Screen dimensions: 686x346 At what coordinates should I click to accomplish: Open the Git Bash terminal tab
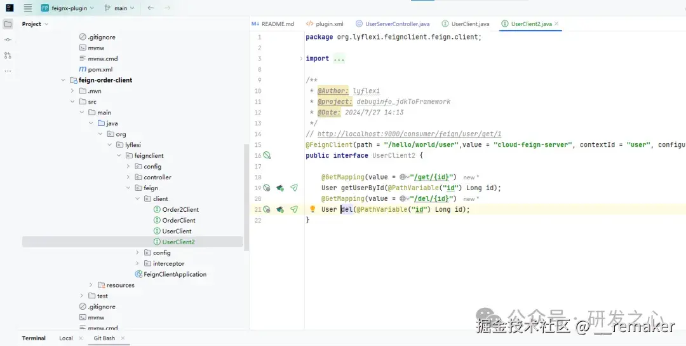pos(104,338)
